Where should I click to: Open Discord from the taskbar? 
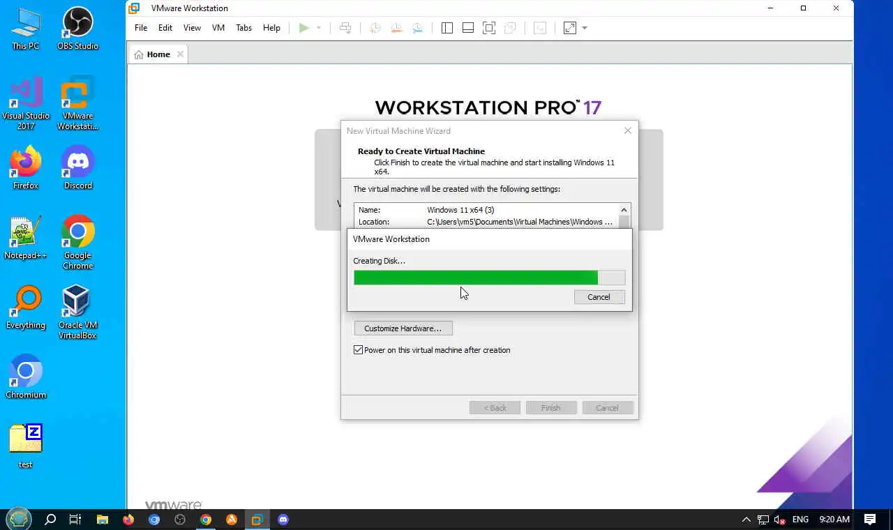pyautogui.click(x=283, y=520)
